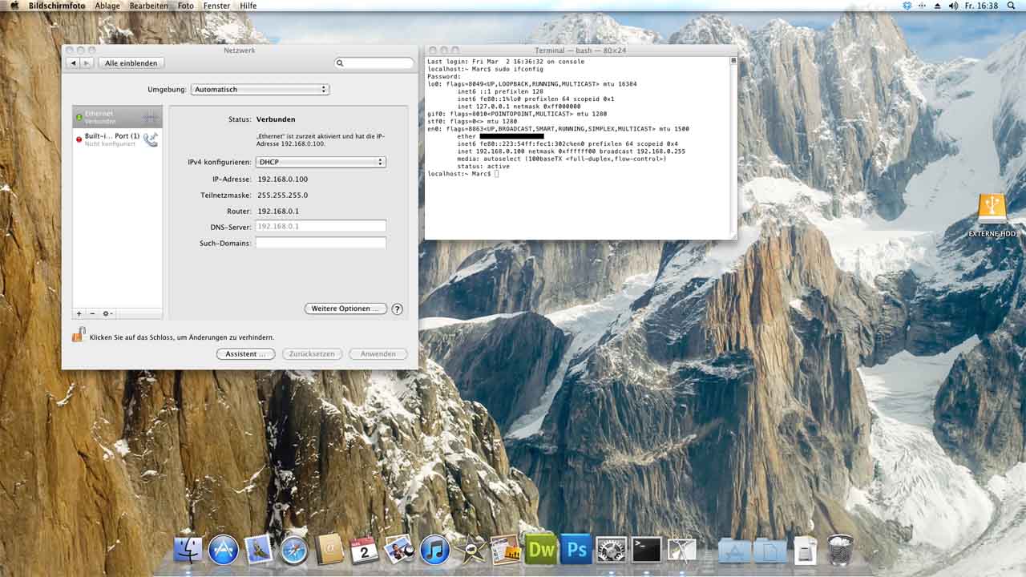
Task: Open the Foto menu
Action: point(185,6)
